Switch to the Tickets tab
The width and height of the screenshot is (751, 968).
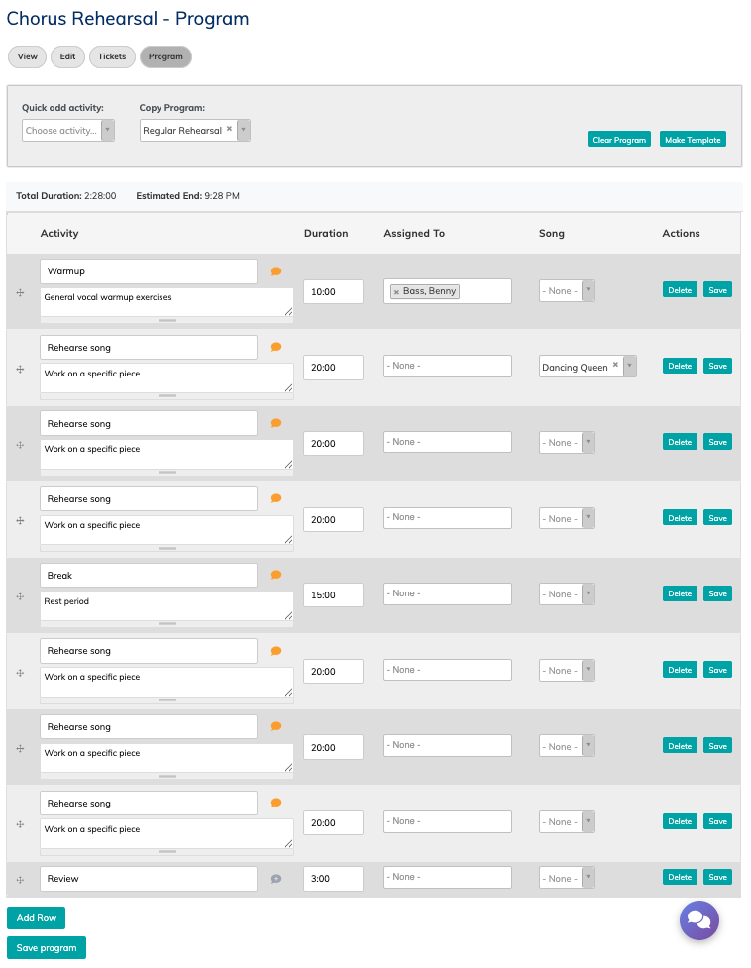coord(112,57)
